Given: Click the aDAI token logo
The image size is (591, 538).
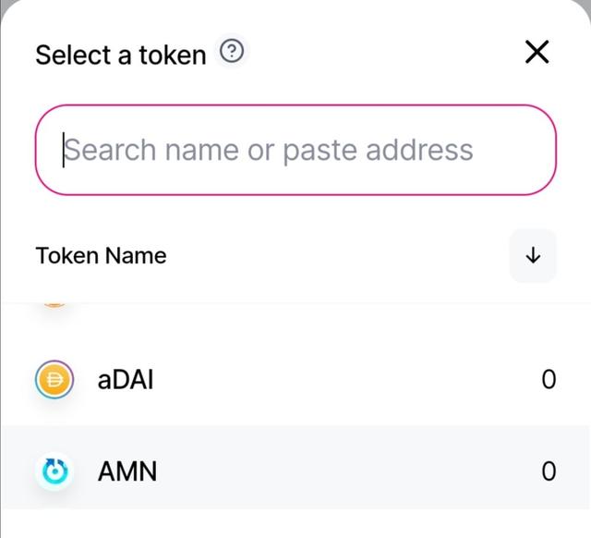Looking at the screenshot, I should (x=54, y=380).
